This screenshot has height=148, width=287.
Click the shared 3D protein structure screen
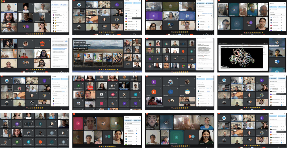(242, 55)
